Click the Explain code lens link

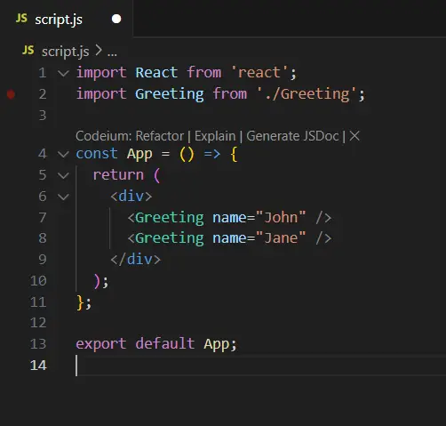coord(215,136)
